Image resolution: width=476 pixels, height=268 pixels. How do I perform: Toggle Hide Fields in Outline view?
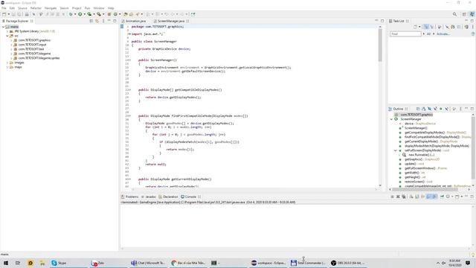click(429, 109)
